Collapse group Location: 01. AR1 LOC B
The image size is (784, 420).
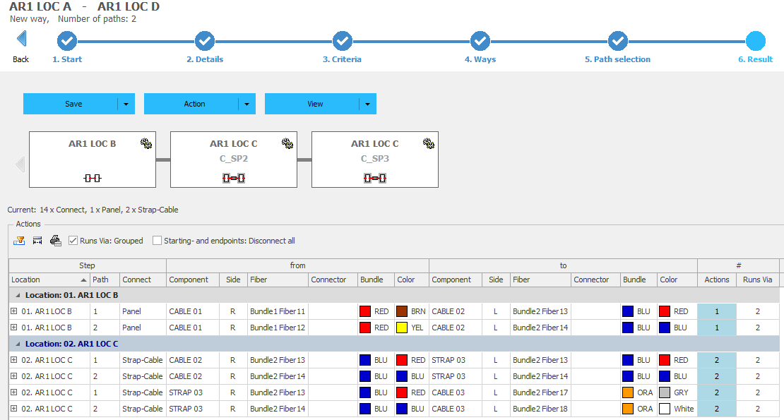click(x=18, y=295)
